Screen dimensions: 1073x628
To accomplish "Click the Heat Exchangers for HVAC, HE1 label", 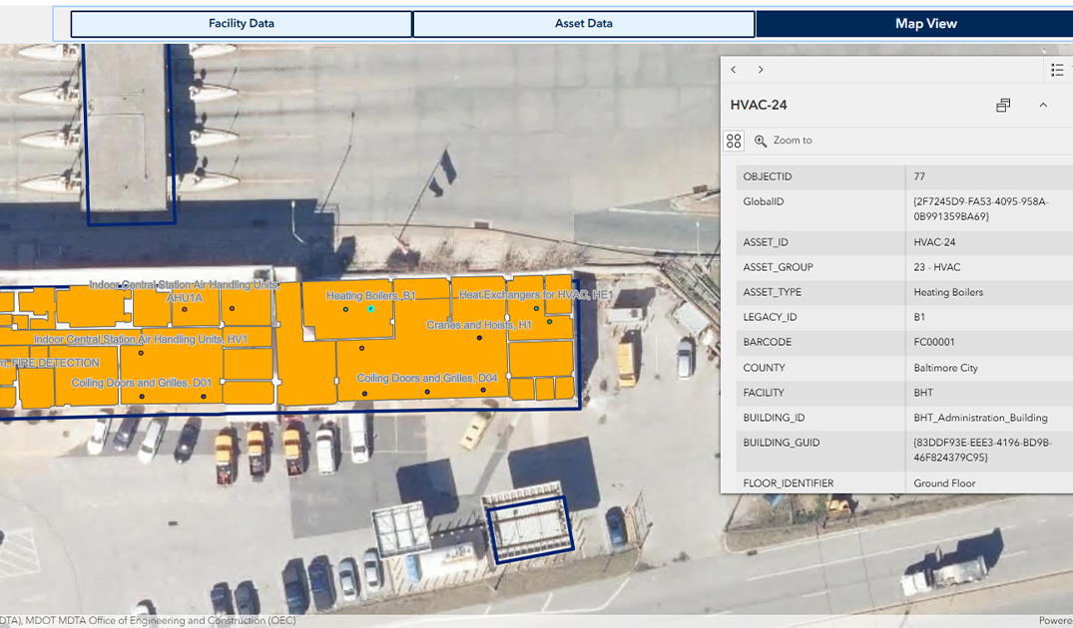I will [535, 294].
